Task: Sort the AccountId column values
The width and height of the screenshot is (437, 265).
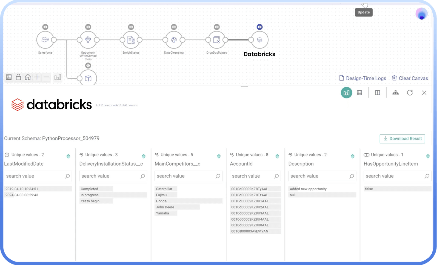Action: (277, 156)
